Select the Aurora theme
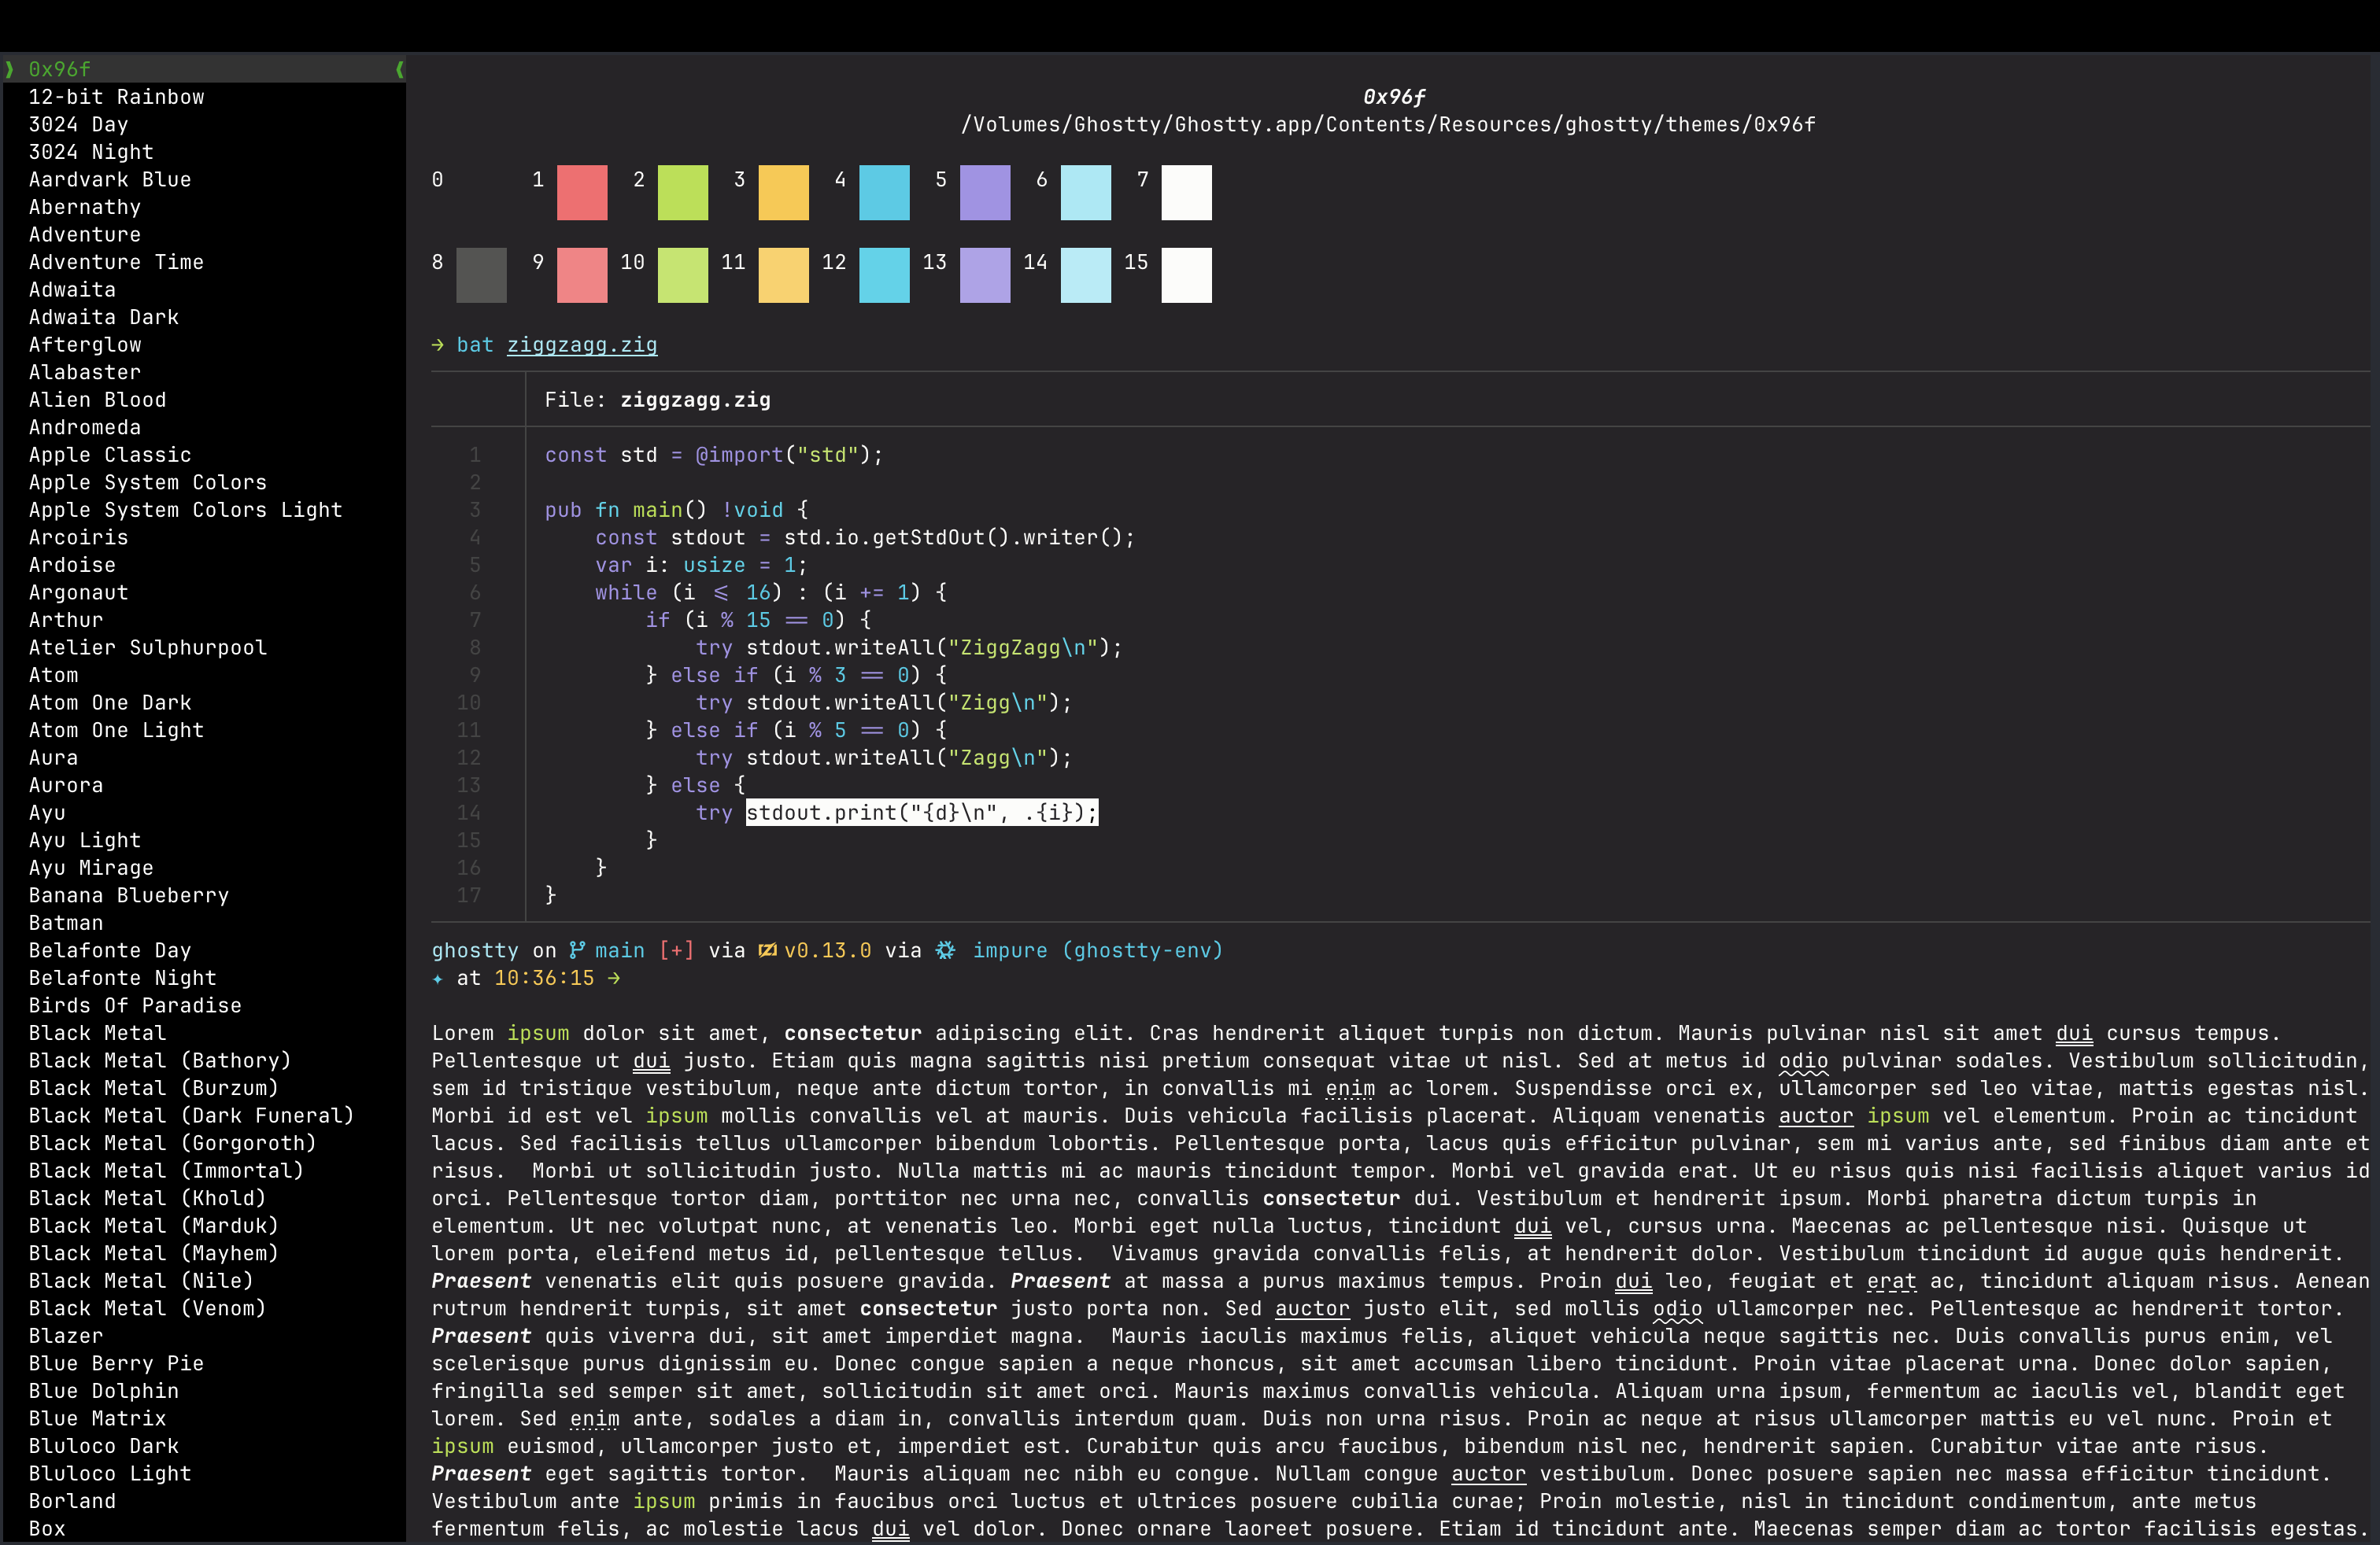 pos(66,786)
